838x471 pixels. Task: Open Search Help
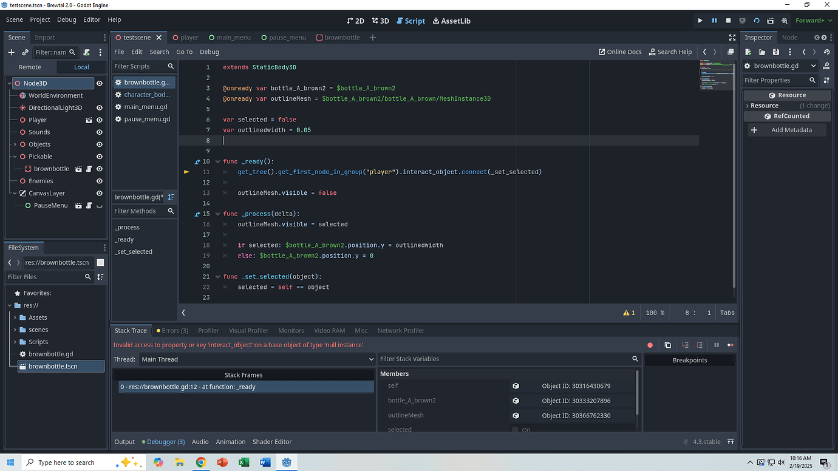click(x=670, y=52)
